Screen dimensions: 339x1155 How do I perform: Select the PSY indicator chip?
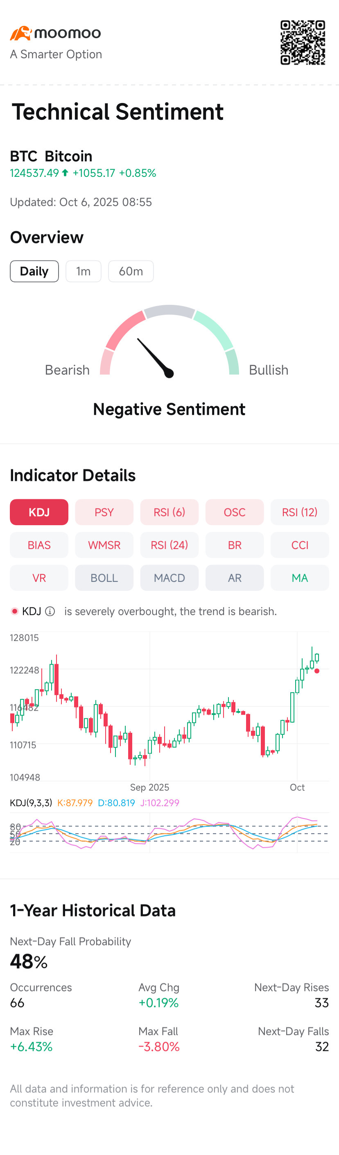coord(104,512)
